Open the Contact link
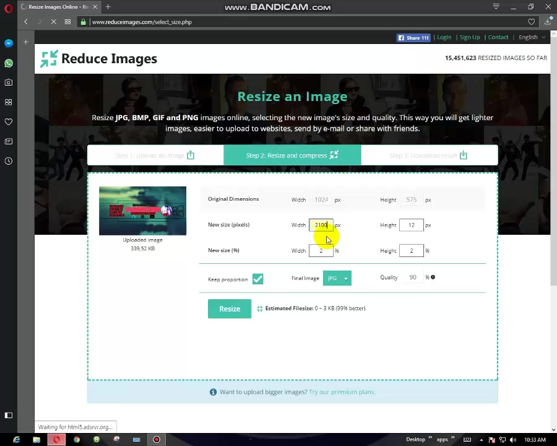 tap(498, 37)
